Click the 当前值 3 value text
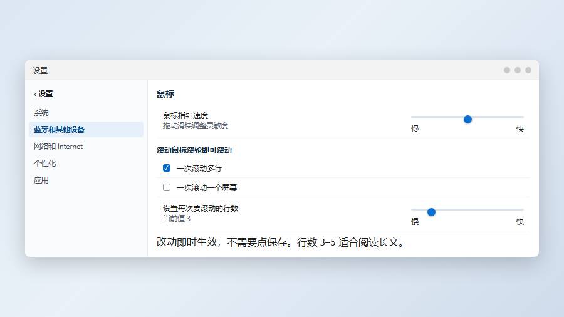The image size is (564, 317). pyautogui.click(x=177, y=219)
